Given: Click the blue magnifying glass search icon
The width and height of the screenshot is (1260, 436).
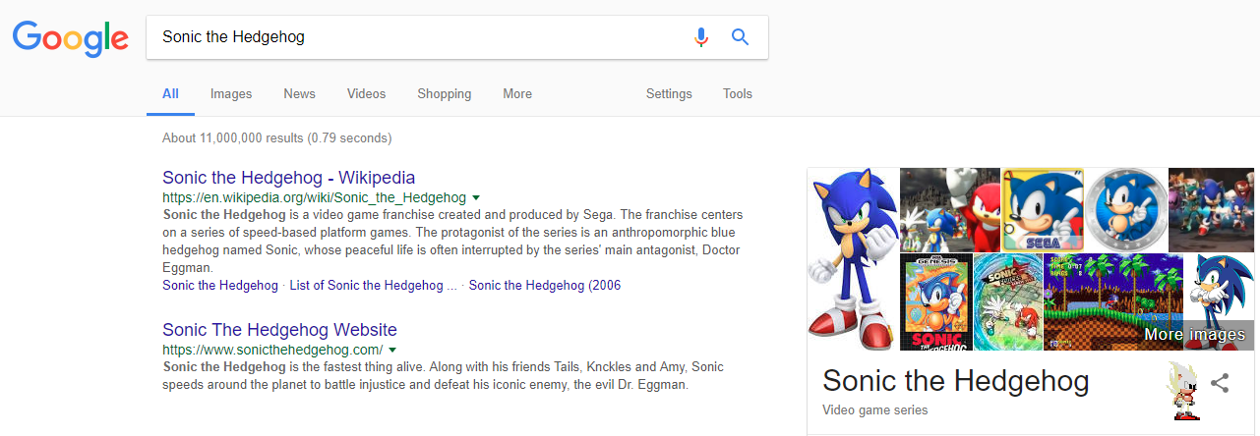Looking at the screenshot, I should point(741,37).
